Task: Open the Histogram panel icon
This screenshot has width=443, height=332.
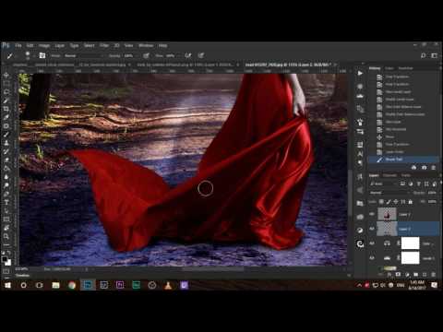Action: pyautogui.click(x=360, y=96)
